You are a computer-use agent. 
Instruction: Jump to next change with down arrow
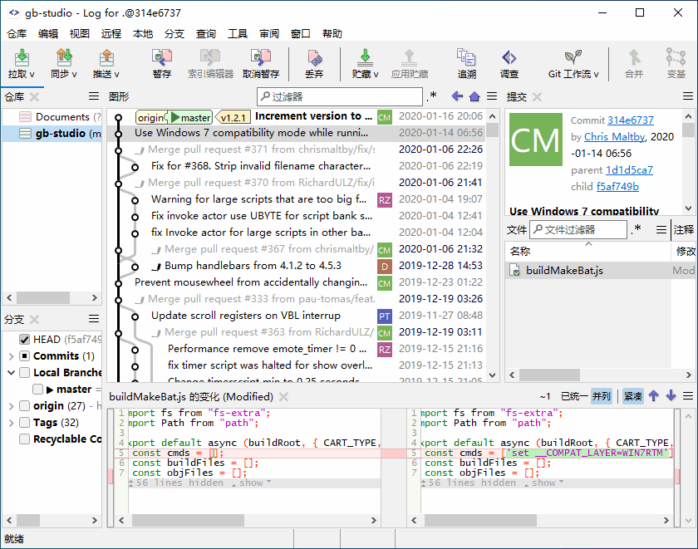671,396
